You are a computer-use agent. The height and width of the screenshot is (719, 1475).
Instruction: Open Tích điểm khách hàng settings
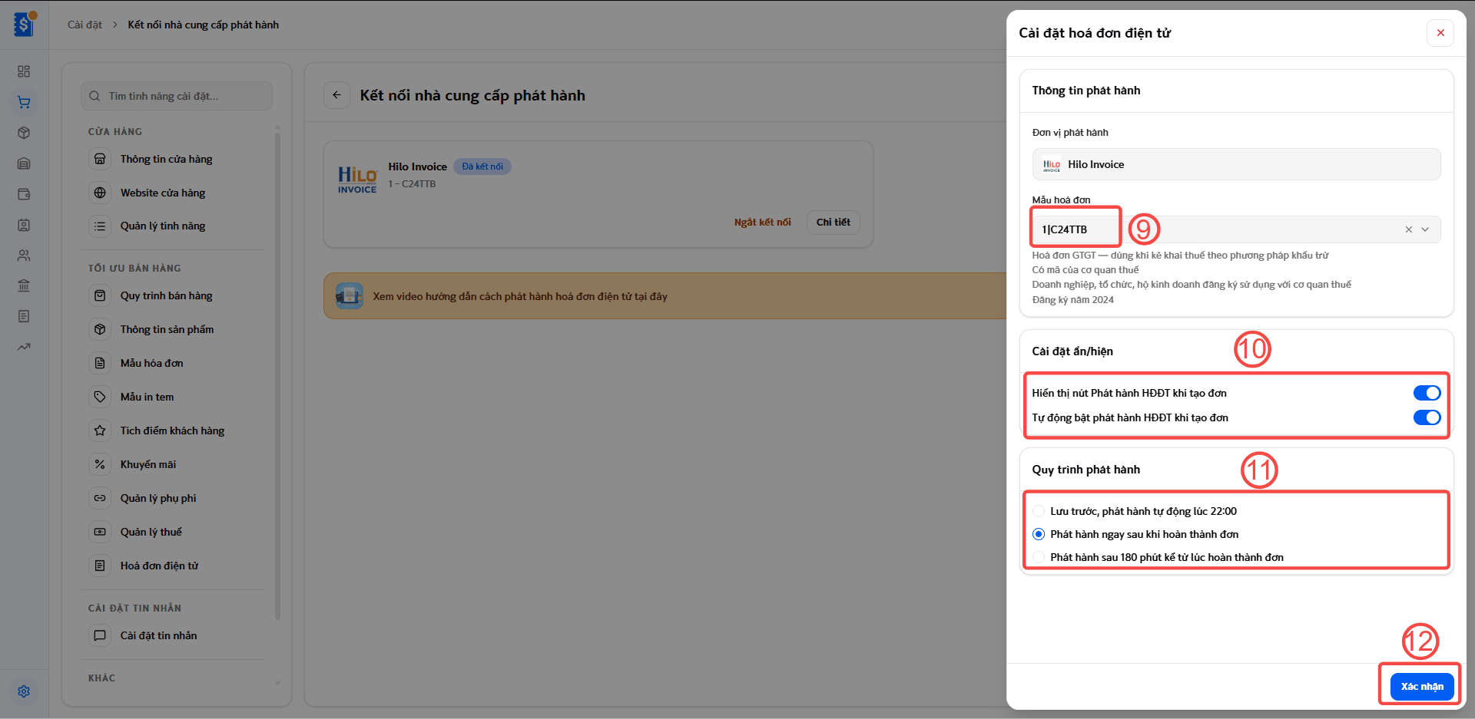coord(172,430)
